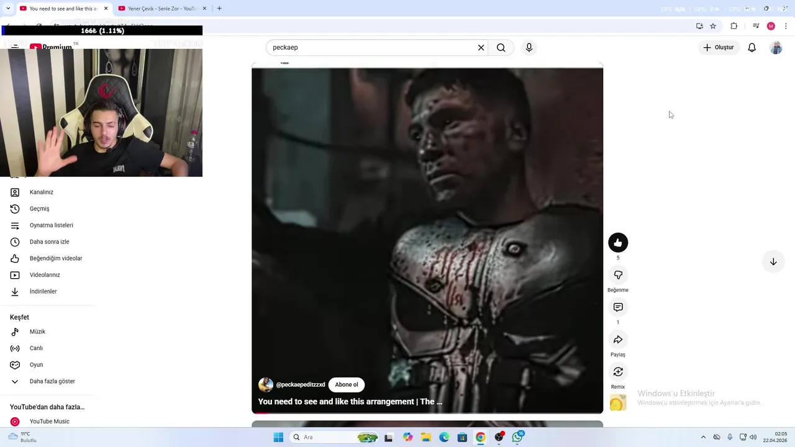Open the Short's title text
The image size is (795, 447).
[x=350, y=402]
